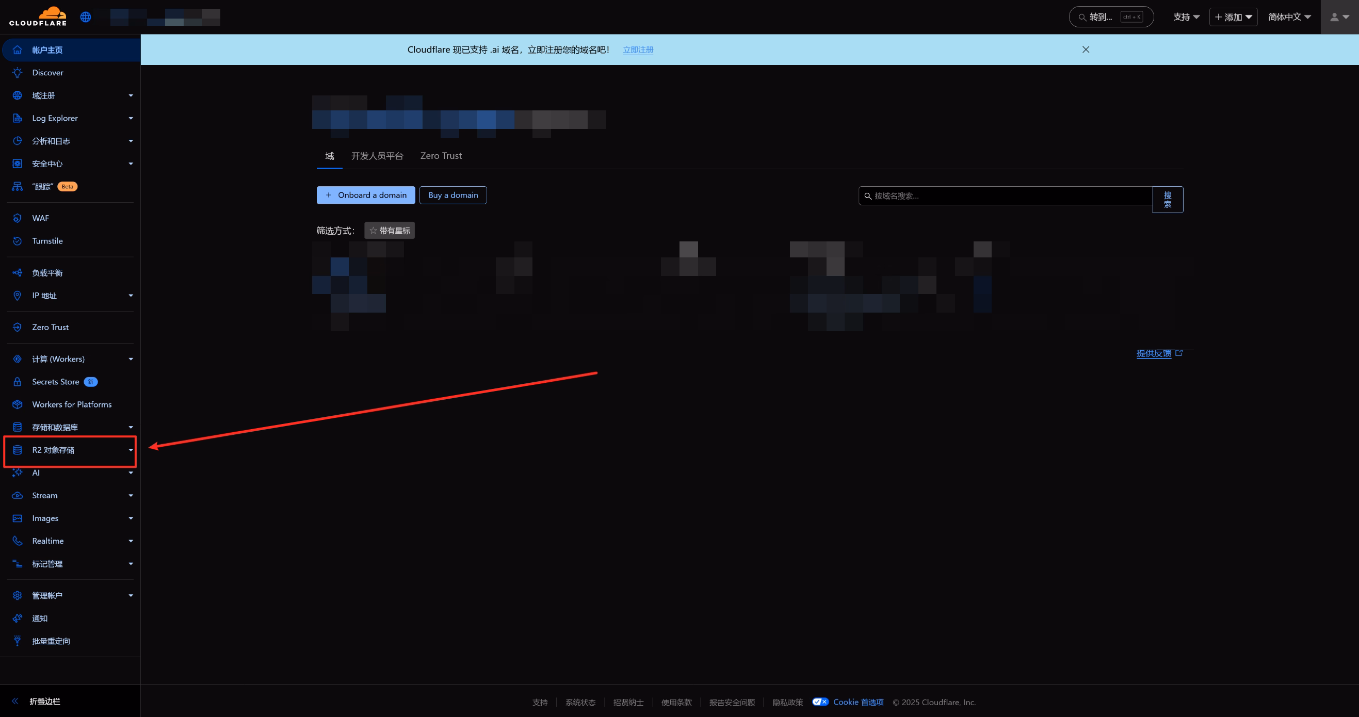
Task: Click the 立即注册 link in banner
Action: click(x=637, y=50)
